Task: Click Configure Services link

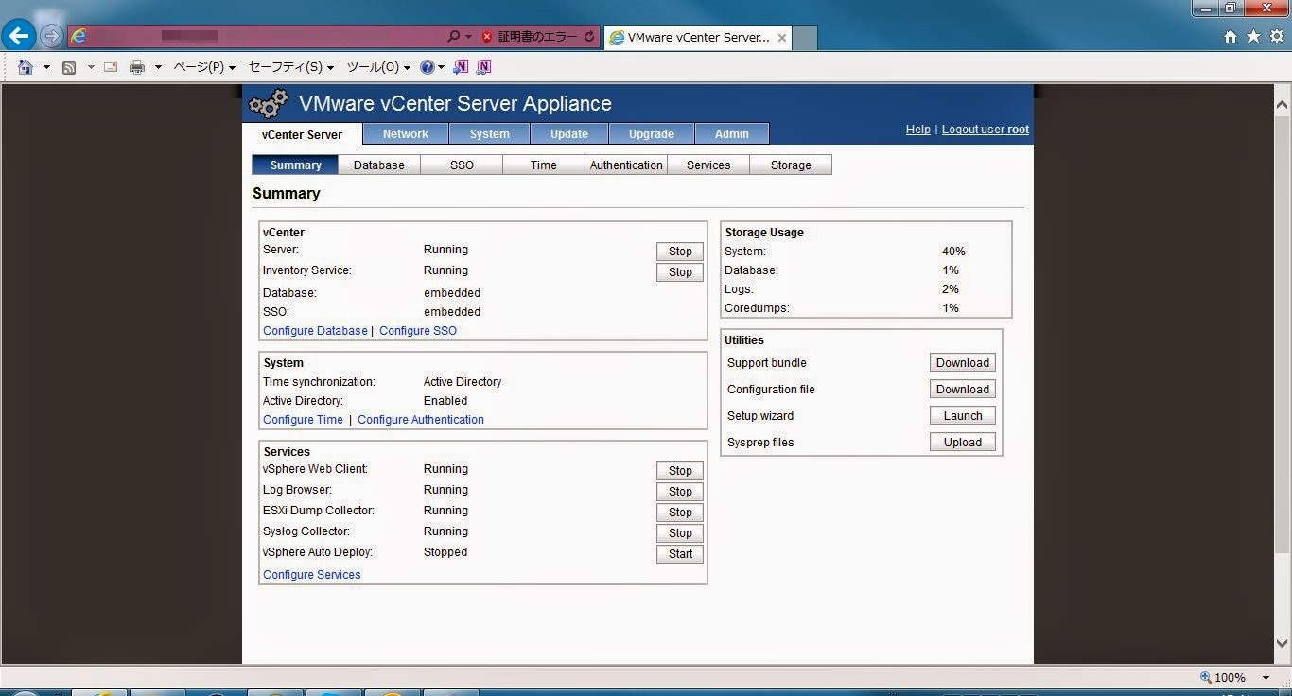Action: [312, 575]
